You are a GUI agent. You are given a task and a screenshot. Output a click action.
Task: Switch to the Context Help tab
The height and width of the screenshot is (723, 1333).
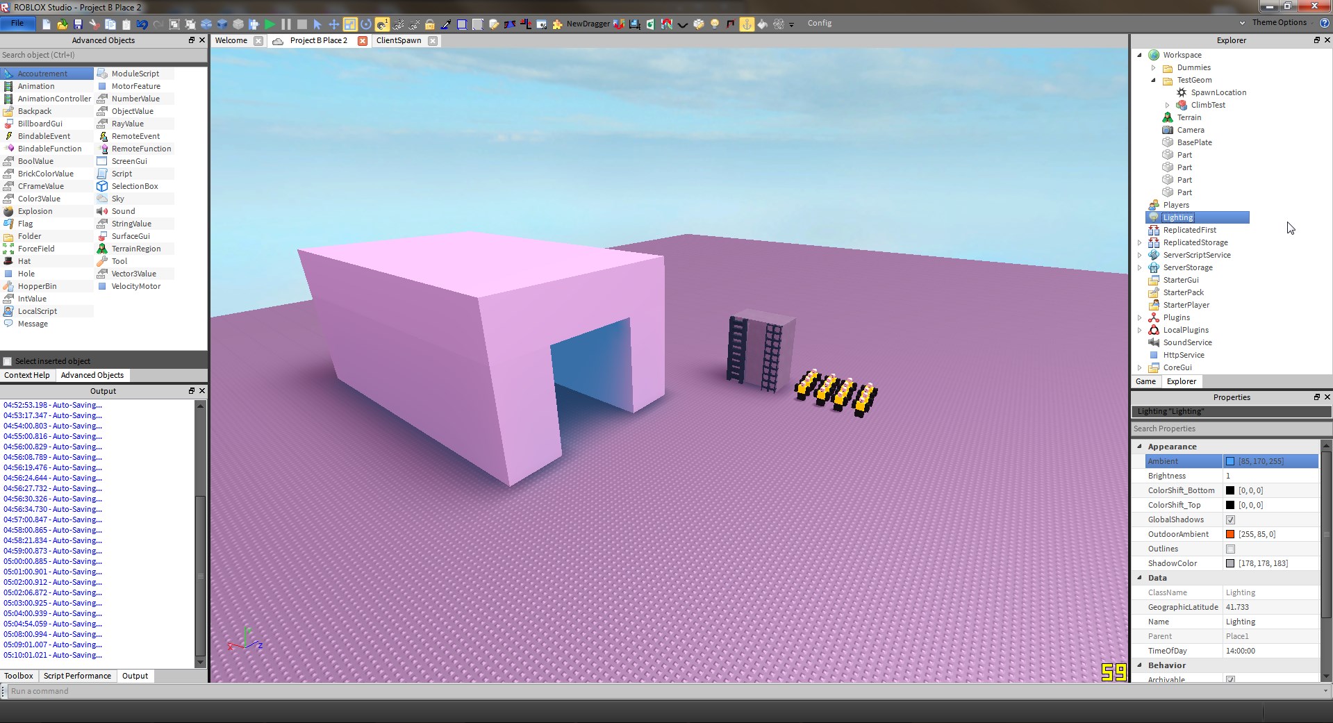click(x=27, y=375)
